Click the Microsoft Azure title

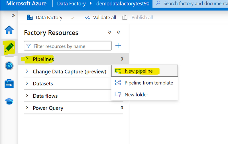click(x=26, y=3)
